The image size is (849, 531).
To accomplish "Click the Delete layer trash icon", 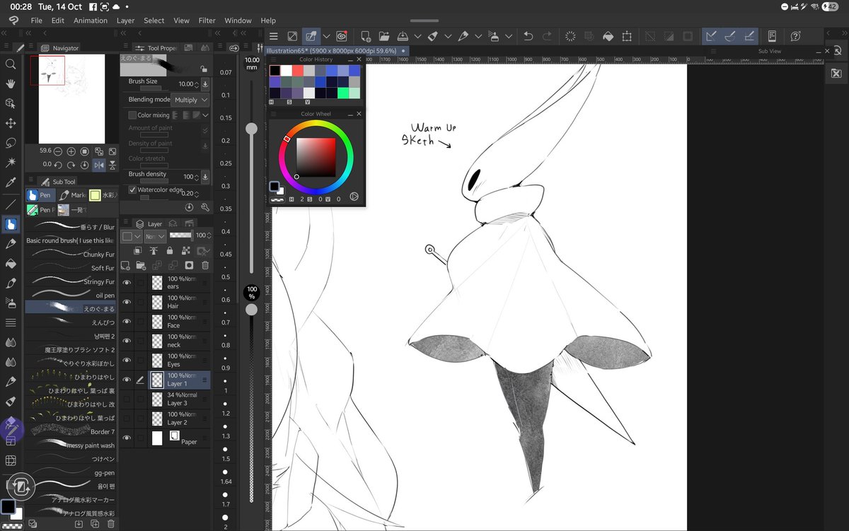I will coord(205,265).
